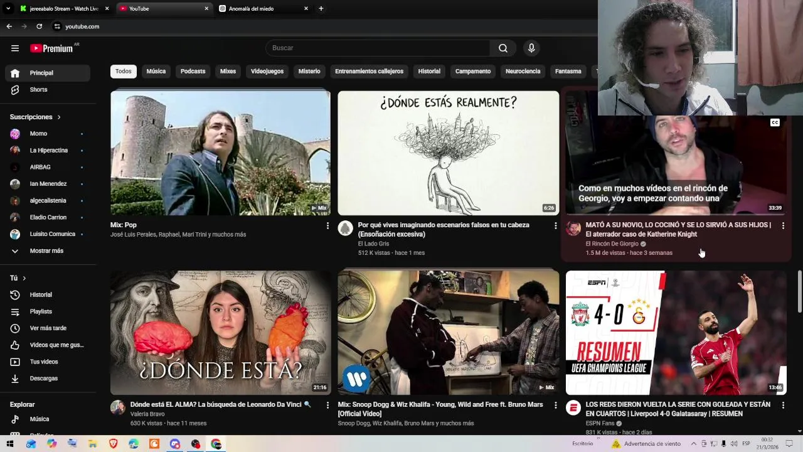Select the Neurociencia filter chip
This screenshot has height=452, width=803.
point(523,71)
